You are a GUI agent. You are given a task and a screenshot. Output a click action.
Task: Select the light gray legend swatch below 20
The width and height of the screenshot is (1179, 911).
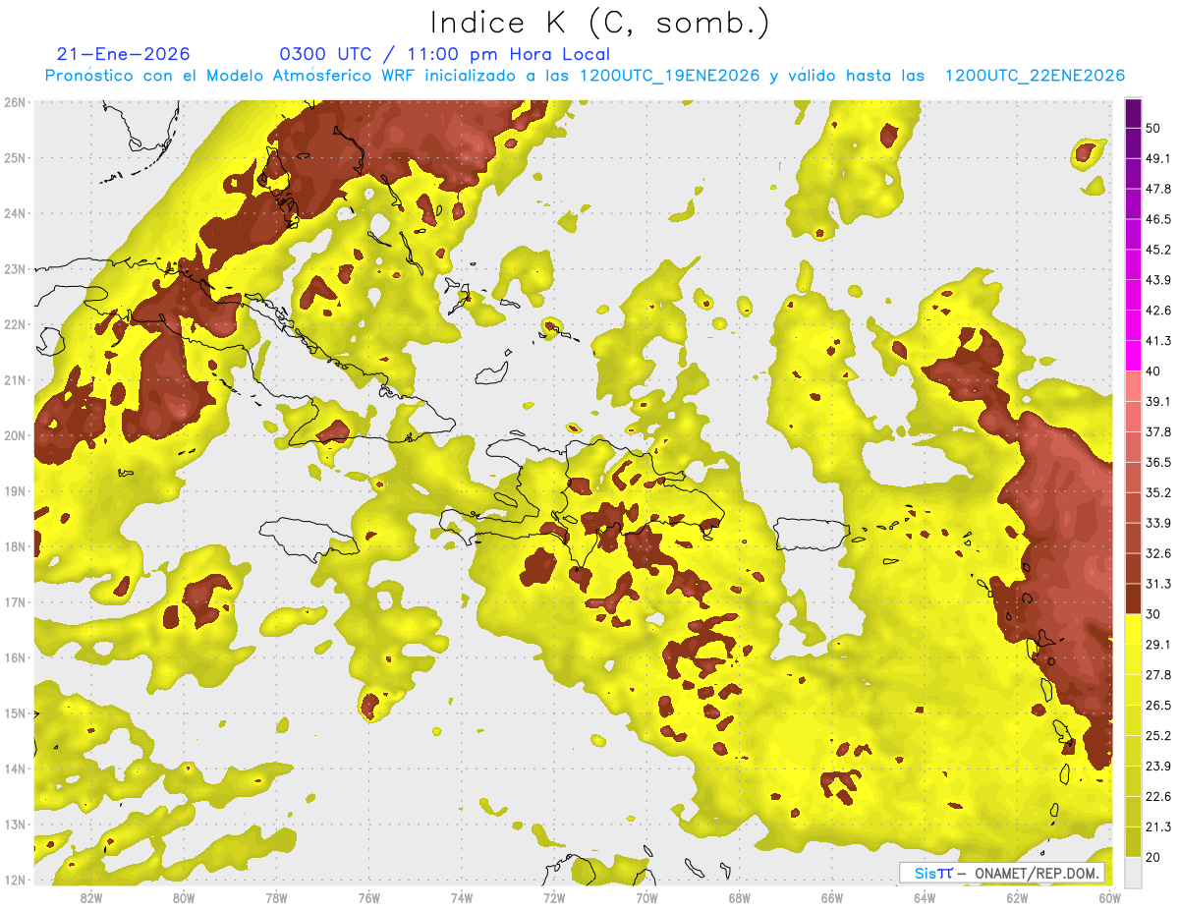(x=1133, y=871)
